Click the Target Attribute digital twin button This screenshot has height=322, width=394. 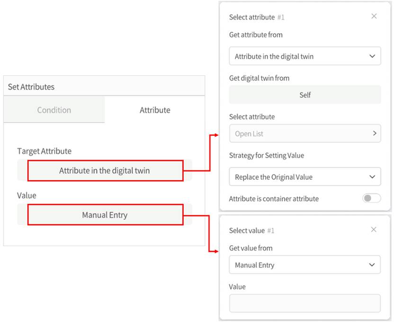click(105, 171)
